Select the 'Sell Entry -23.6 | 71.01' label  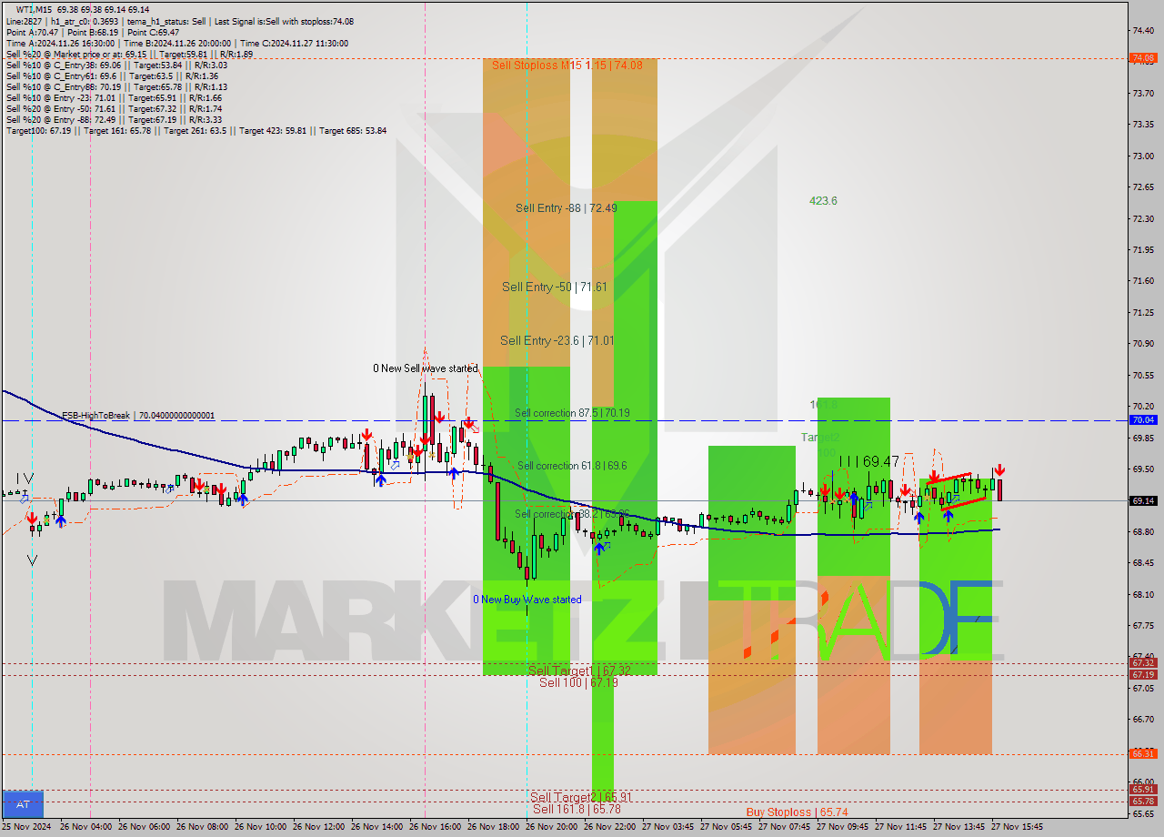(x=557, y=341)
